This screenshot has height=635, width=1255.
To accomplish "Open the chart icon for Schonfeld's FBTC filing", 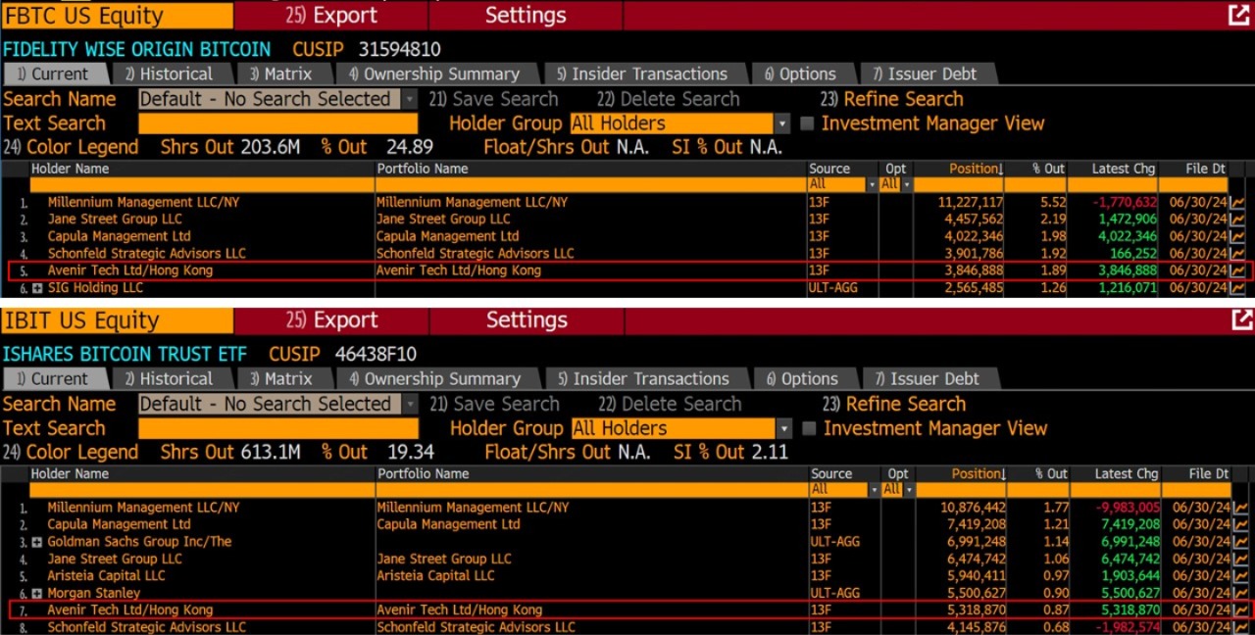I will click(1238, 253).
